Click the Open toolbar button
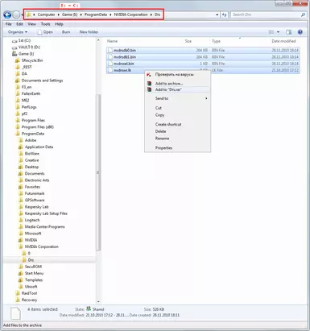Viewport: 310px width, 331px height. coord(45,32)
